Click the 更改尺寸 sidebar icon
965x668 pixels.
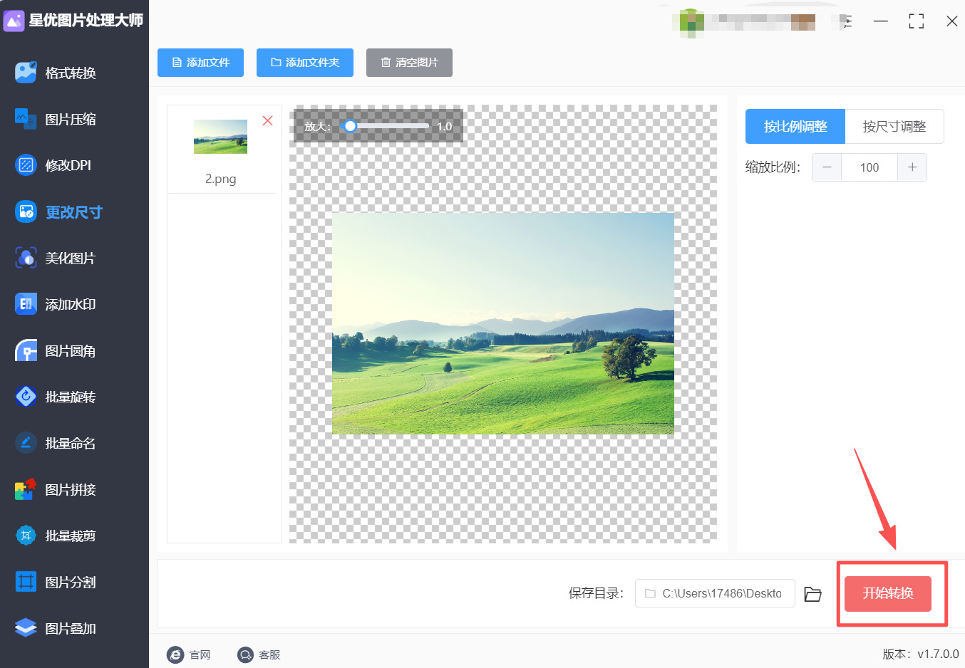coord(26,212)
